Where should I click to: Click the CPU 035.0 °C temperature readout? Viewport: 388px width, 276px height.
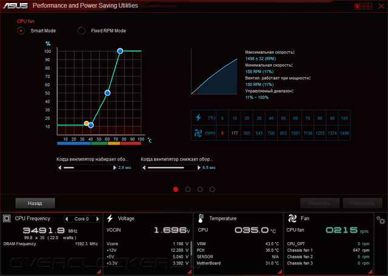(236, 230)
